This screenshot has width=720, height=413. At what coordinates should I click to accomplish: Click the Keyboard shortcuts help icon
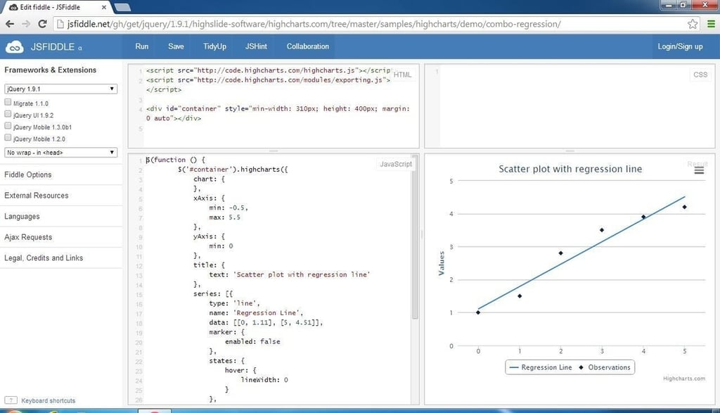[x=11, y=400]
